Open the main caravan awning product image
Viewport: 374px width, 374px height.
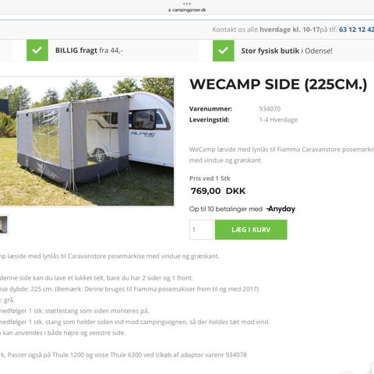(86, 141)
